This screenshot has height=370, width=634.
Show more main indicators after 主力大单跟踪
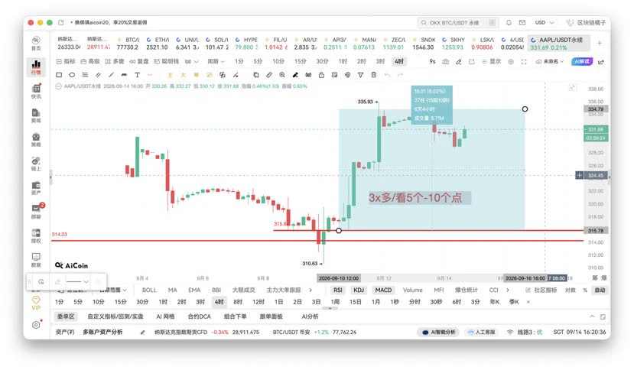coord(310,290)
